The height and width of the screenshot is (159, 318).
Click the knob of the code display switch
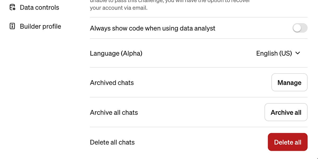click(x=297, y=28)
